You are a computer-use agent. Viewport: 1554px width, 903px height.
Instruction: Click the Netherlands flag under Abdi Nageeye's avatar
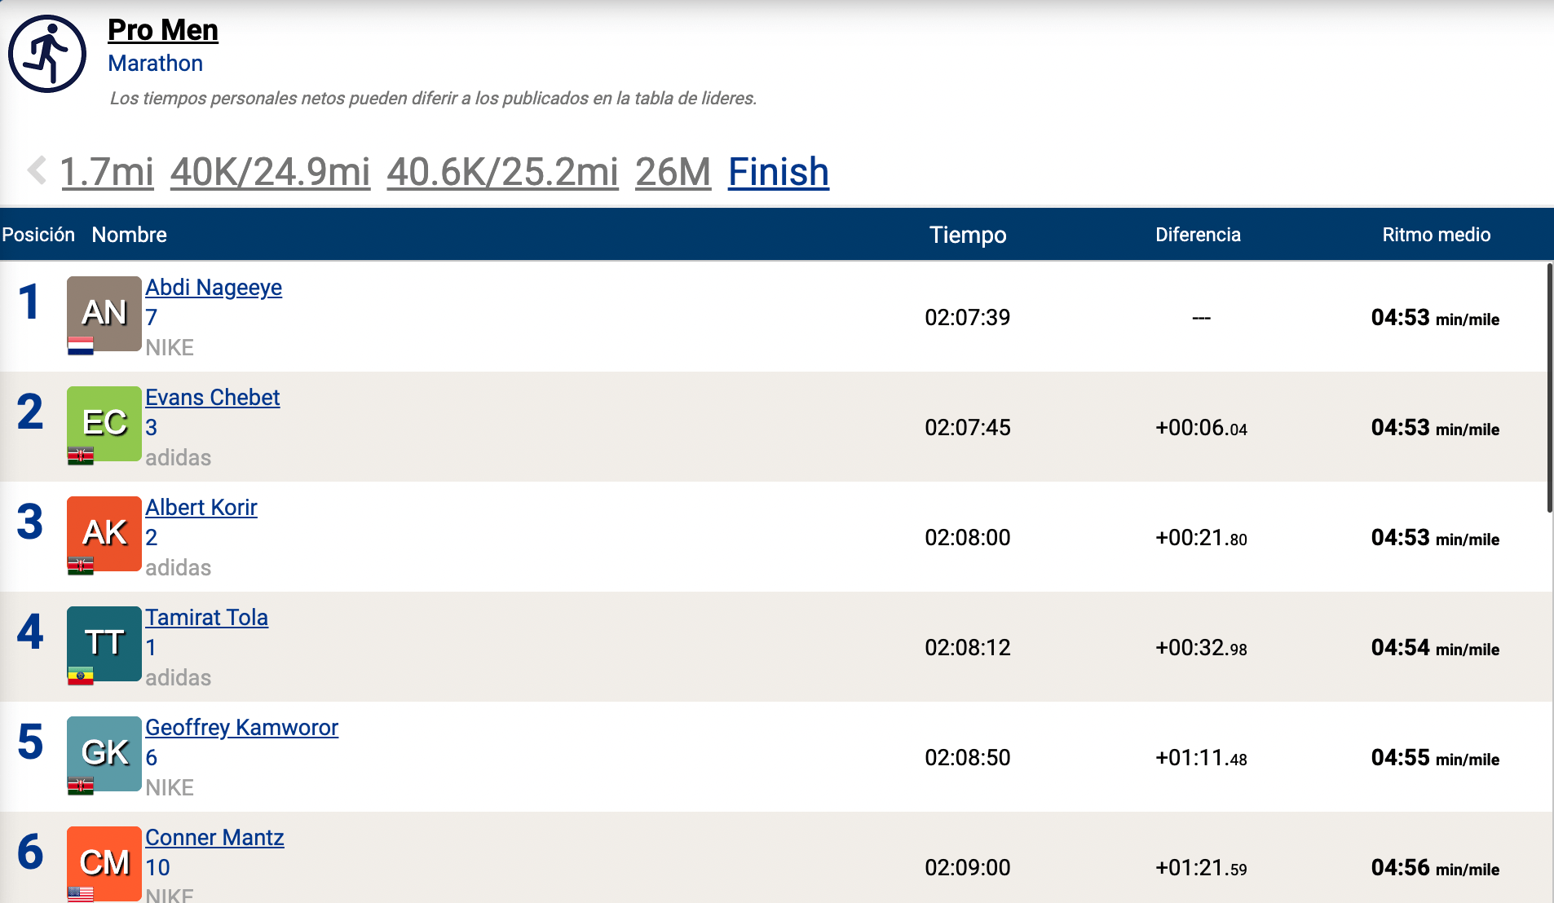pyautogui.click(x=81, y=346)
